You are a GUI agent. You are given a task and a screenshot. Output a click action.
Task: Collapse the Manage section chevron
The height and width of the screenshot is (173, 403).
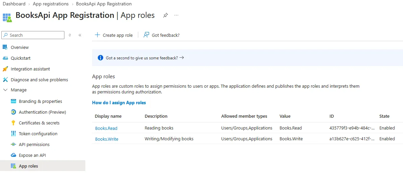(5, 90)
